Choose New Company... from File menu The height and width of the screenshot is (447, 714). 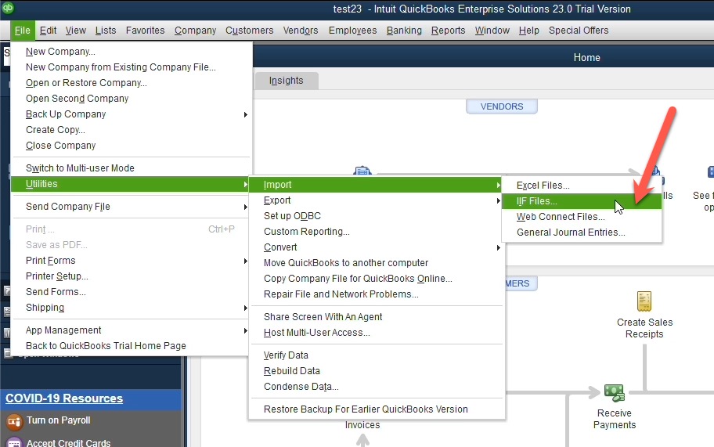(132, 52)
